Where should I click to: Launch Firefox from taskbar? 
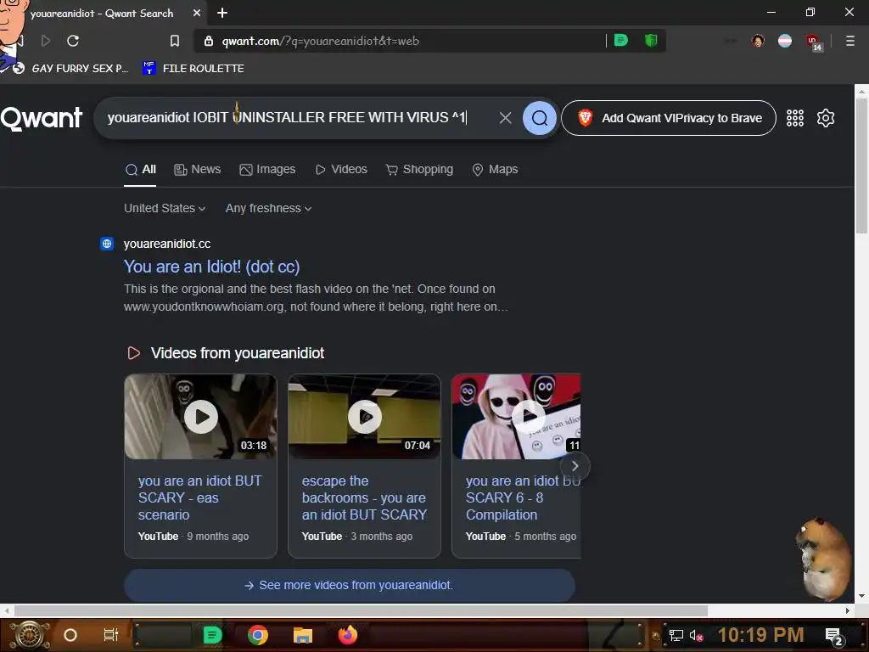pos(348,635)
